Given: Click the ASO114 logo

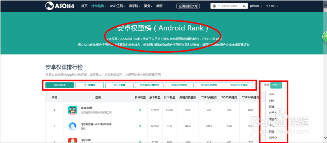Looking at the screenshot, I should click(x=60, y=6).
